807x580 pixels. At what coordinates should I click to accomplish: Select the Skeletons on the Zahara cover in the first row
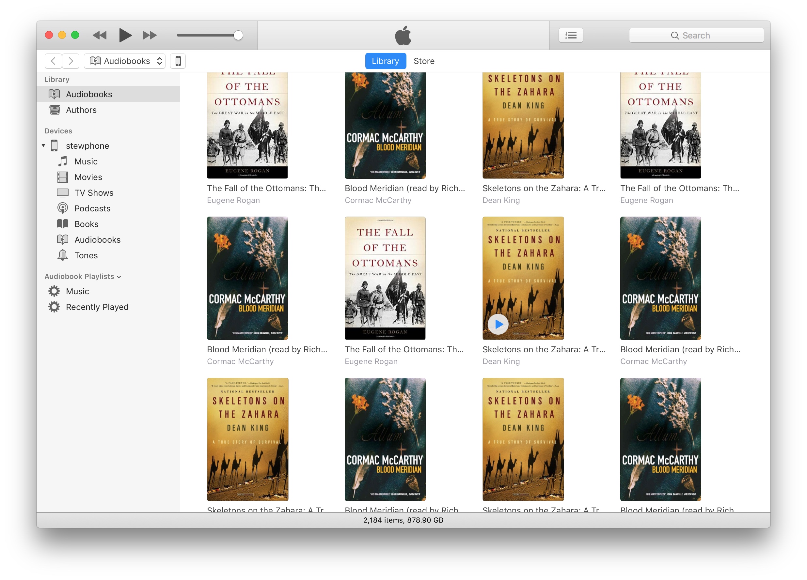click(x=523, y=126)
